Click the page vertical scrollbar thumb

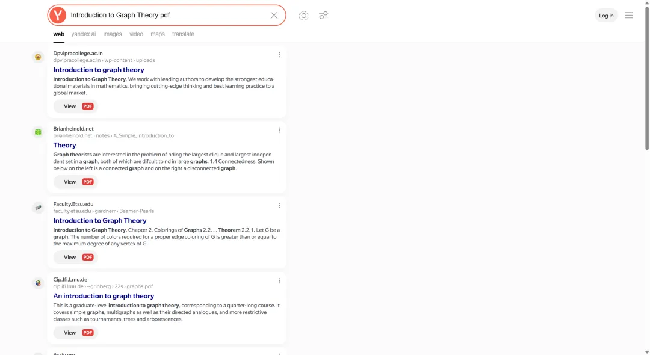646,78
